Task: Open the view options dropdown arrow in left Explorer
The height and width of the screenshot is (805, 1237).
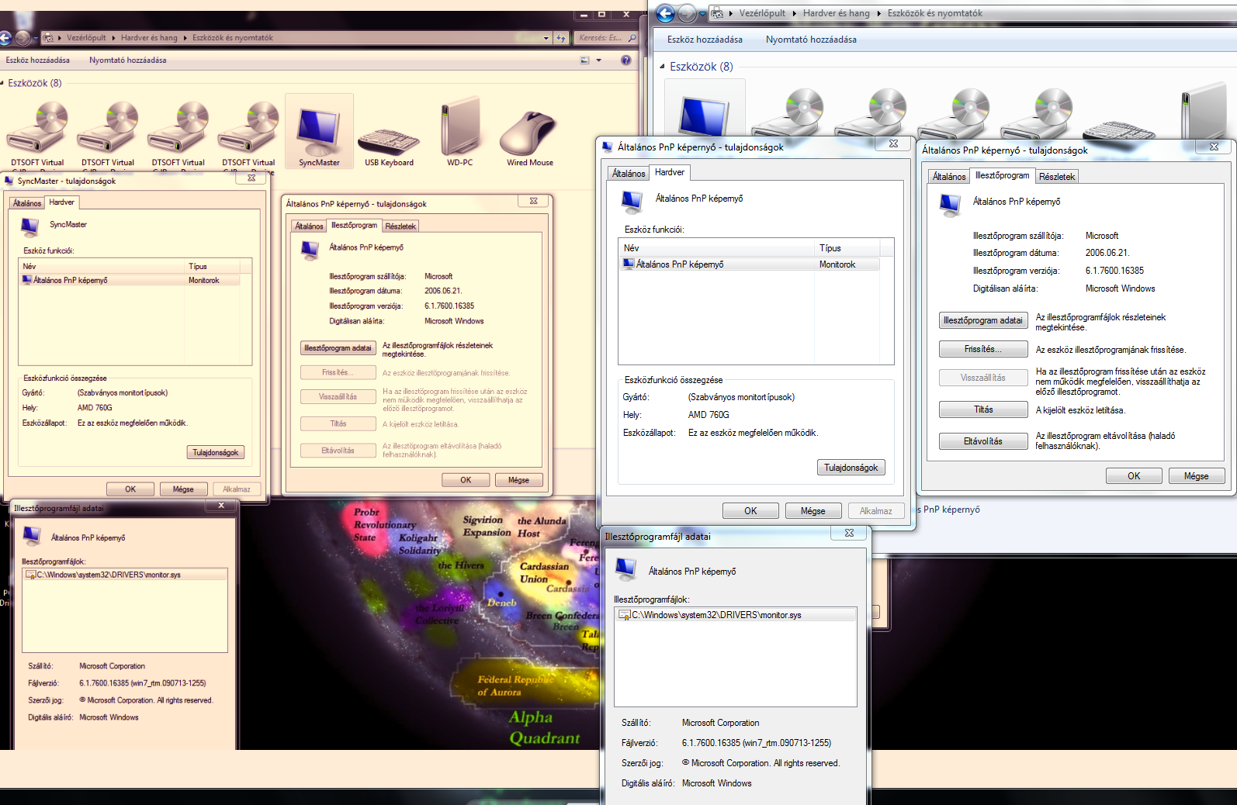Action: click(x=599, y=60)
